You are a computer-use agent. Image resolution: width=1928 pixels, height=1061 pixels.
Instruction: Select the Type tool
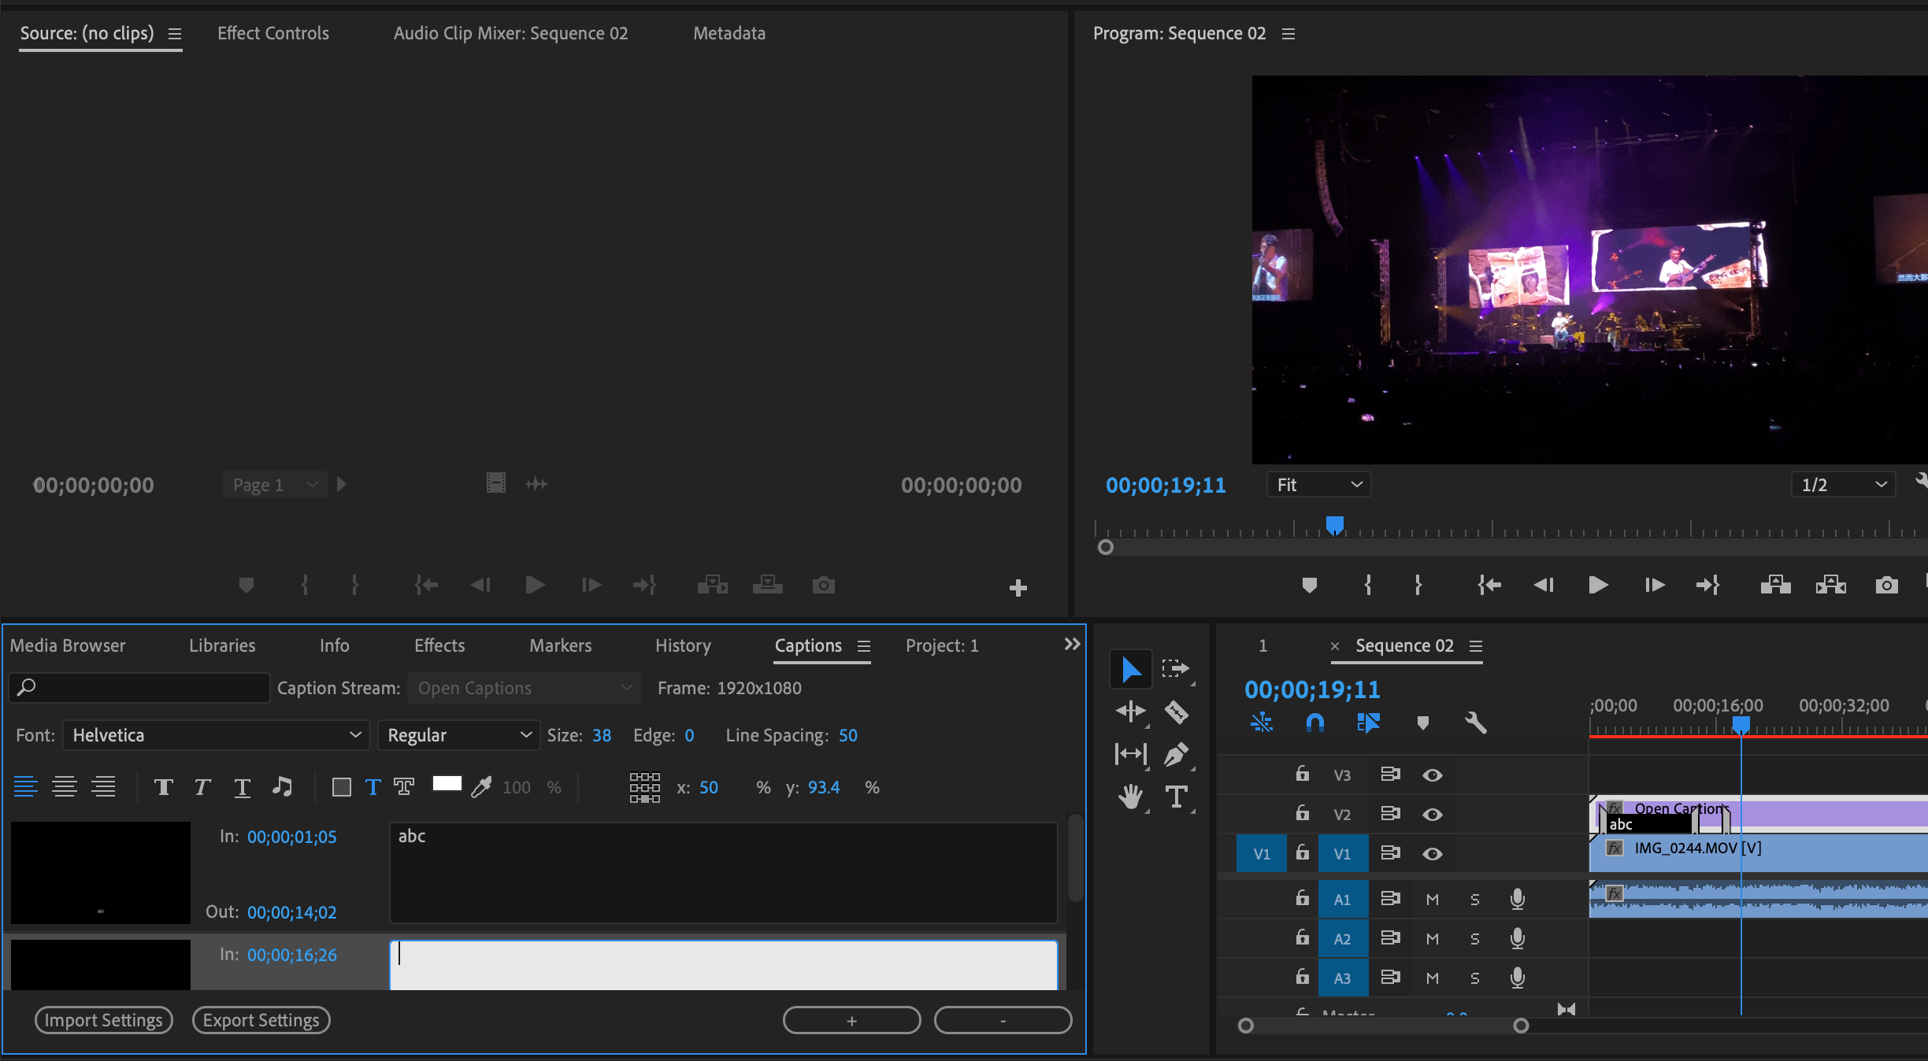click(1176, 796)
